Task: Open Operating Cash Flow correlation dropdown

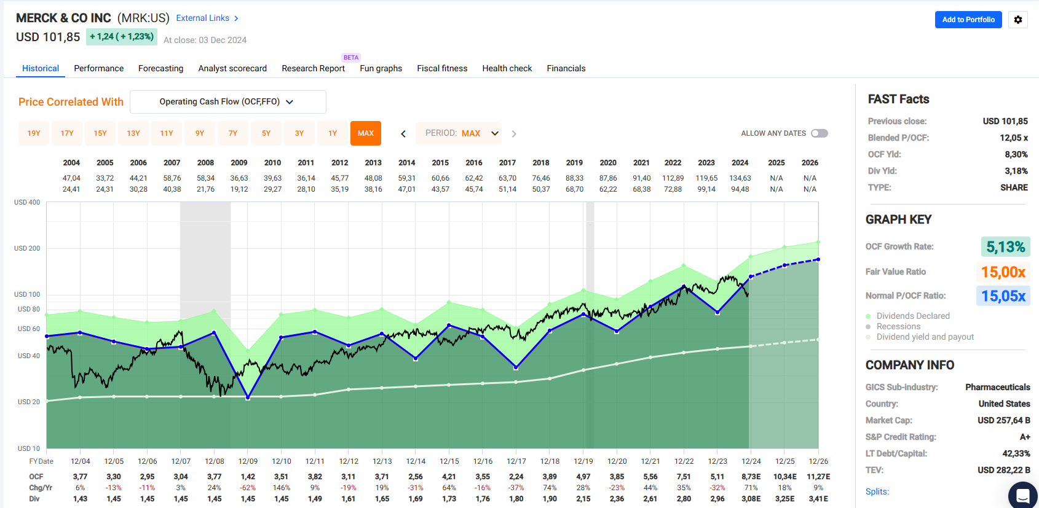Action: tap(227, 102)
